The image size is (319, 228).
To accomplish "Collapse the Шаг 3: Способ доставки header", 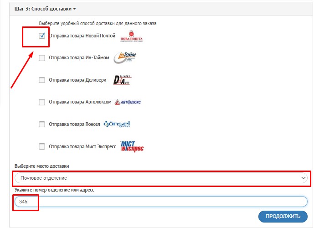I will 45,9.
